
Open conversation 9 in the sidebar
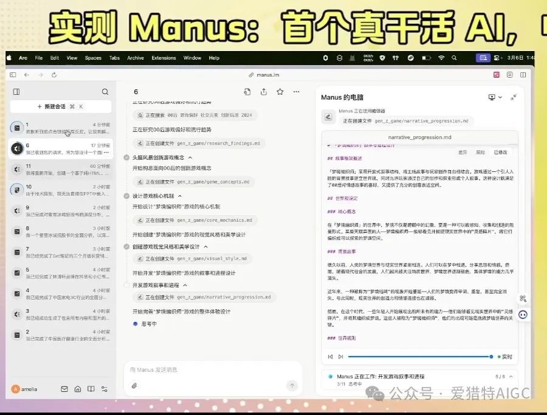tap(61, 211)
